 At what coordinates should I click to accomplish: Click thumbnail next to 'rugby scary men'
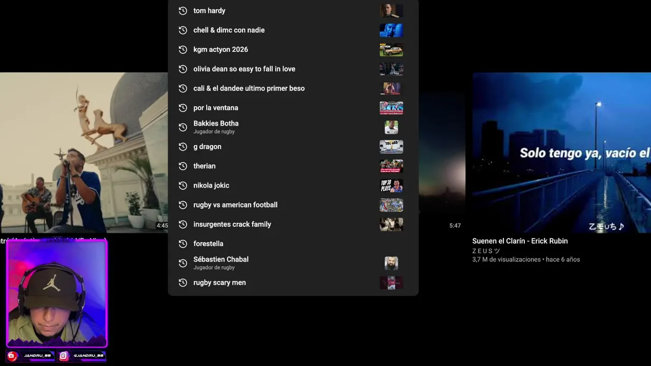pyautogui.click(x=391, y=283)
